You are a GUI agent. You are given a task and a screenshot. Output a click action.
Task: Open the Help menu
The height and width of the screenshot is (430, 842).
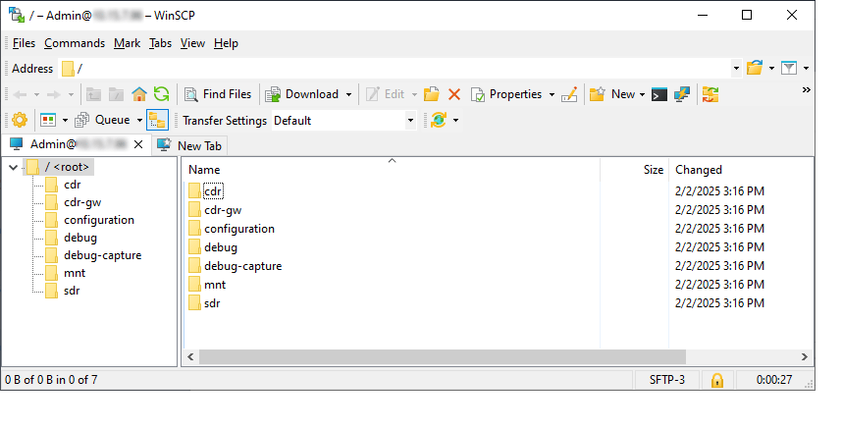point(226,43)
